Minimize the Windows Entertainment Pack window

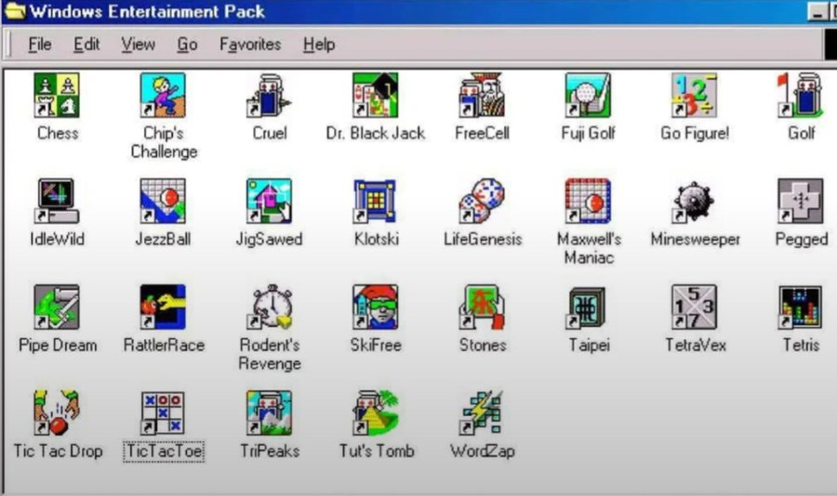point(817,12)
